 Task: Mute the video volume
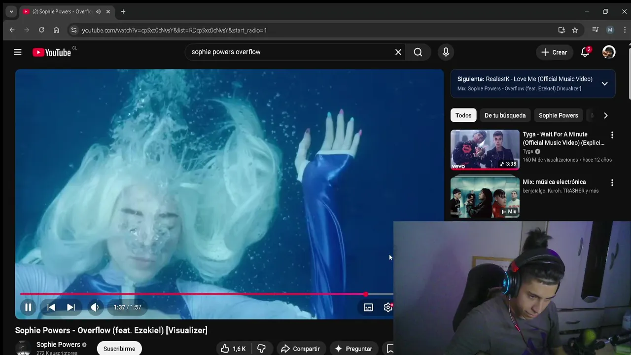[95, 307]
